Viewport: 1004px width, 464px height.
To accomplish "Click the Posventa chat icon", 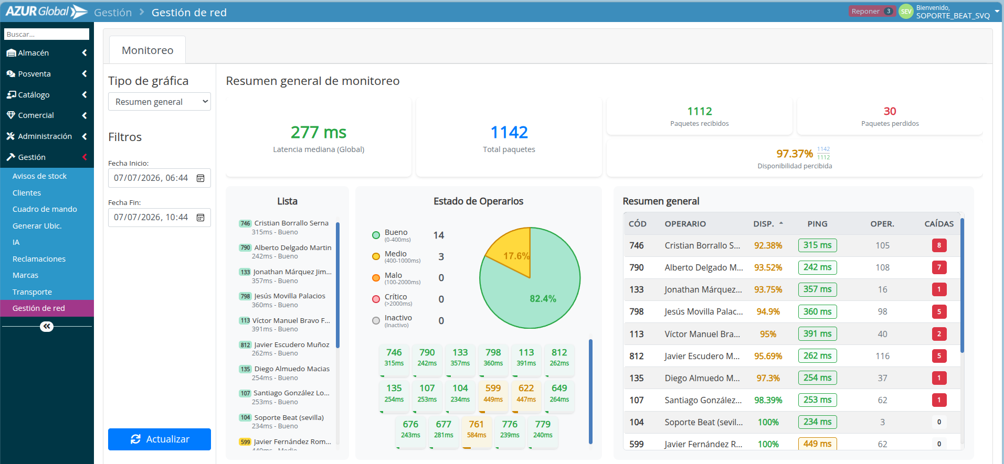I will coord(11,74).
